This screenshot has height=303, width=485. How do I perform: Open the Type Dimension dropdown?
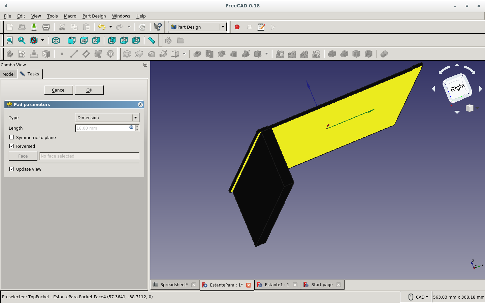pos(107,117)
